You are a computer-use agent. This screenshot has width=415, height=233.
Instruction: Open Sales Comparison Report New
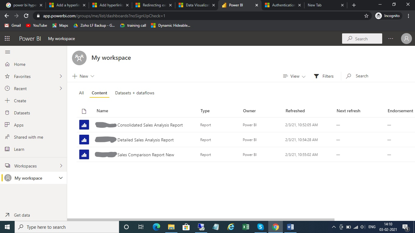pyautogui.click(x=146, y=155)
